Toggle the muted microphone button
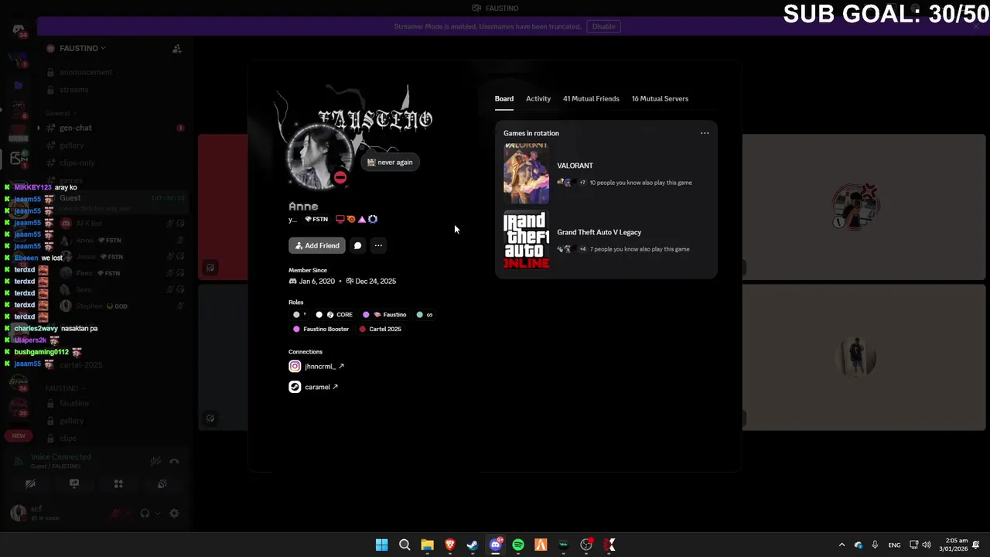Image resolution: width=990 pixels, height=557 pixels. pyautogui.click(x=115, y=513)
